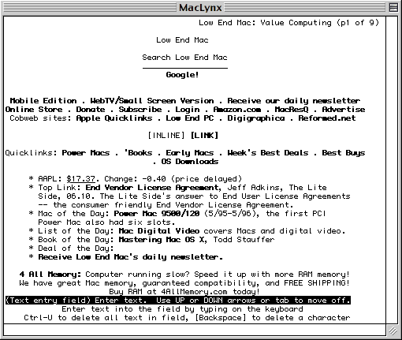This screenshot has height=340, width=402.
Task: Click the Subscribe link
Action: [140, 110]
